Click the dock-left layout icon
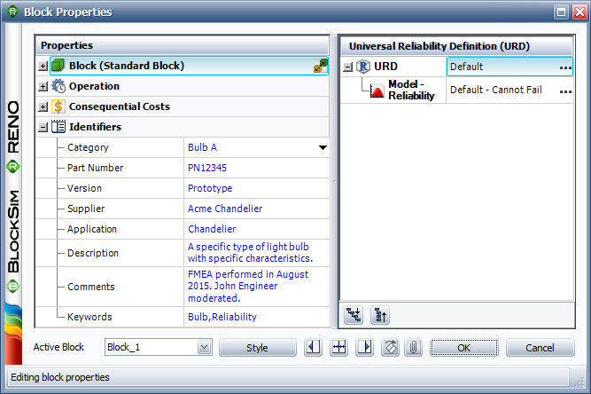Image resolution: width=591 pixels, height=394 pixels. tap(313, 348)
